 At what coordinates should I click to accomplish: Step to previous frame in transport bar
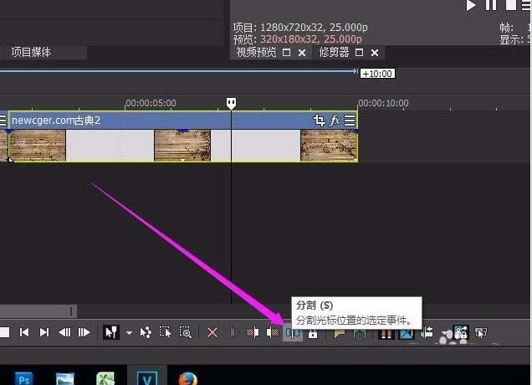coord(64,332)
